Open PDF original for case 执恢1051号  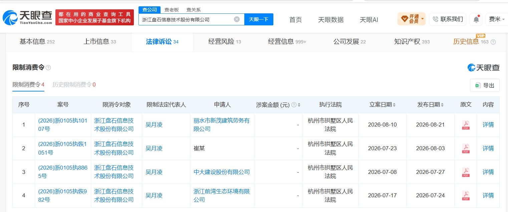point(466,148)
